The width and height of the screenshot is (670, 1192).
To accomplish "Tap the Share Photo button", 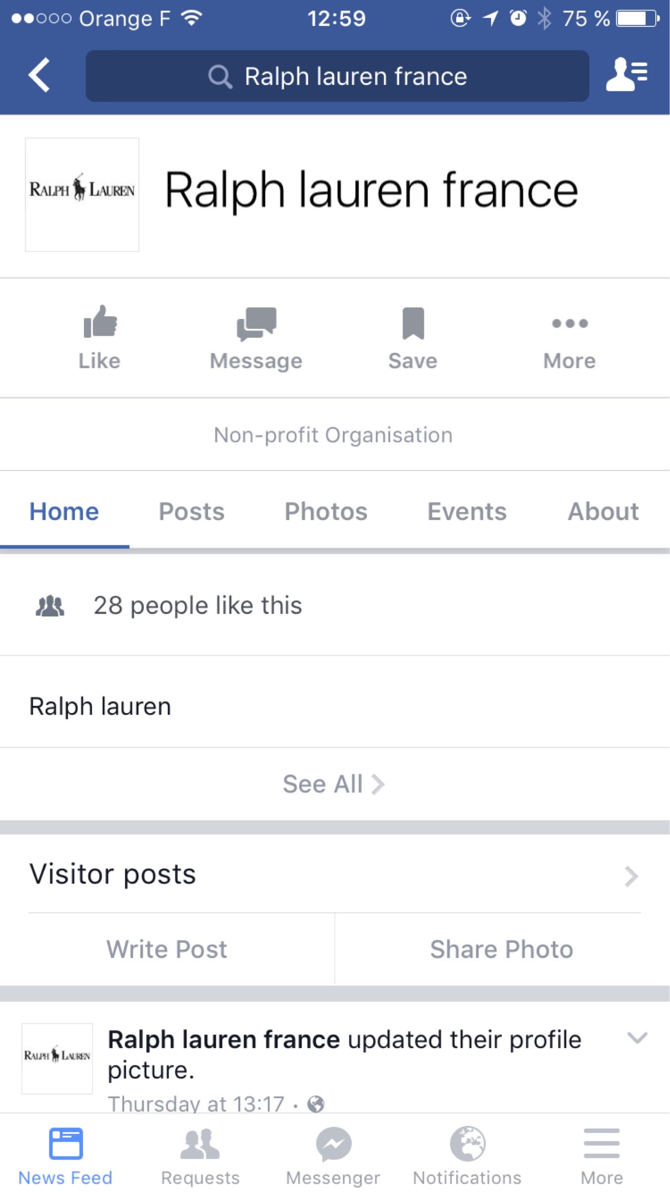I will coord(502,949).
